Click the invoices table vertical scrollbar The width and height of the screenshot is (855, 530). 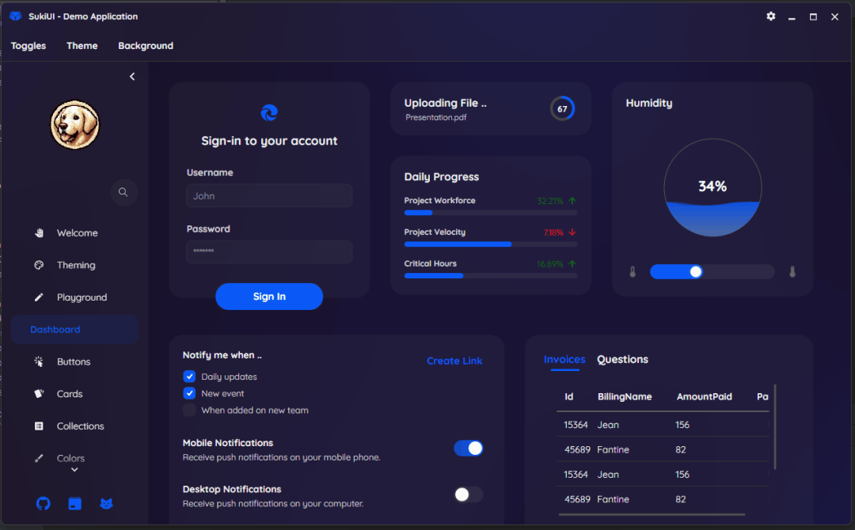[x=775, y=427]
